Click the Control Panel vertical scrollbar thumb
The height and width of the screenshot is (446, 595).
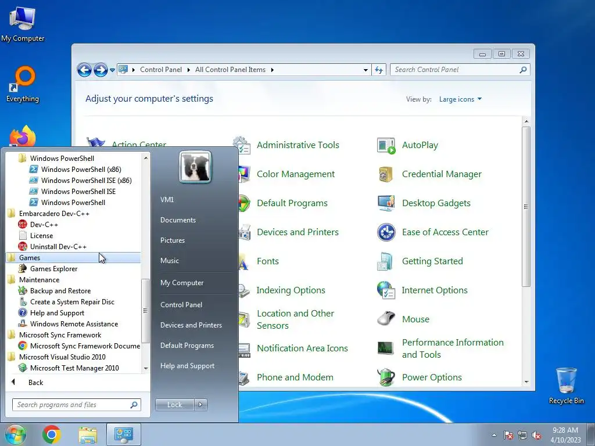click(526, 207)
